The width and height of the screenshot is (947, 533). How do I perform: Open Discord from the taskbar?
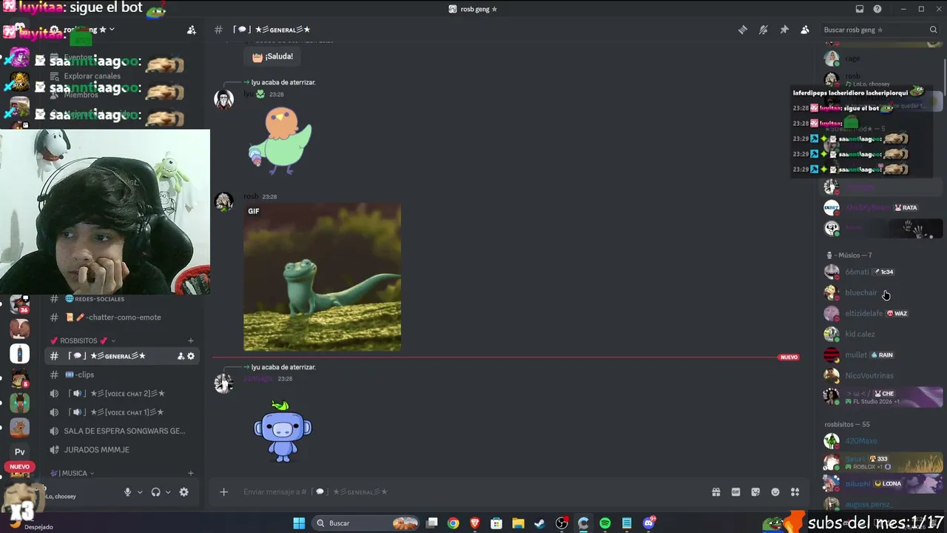pyautogui.click(x=649, y=523)
